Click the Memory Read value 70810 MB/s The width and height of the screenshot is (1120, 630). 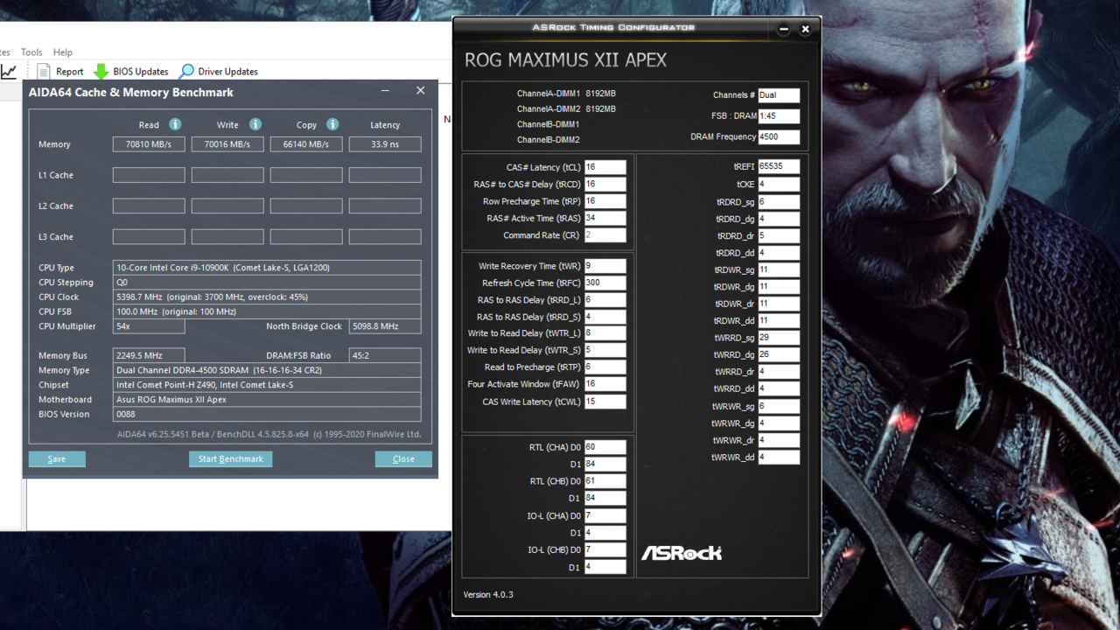149,144
